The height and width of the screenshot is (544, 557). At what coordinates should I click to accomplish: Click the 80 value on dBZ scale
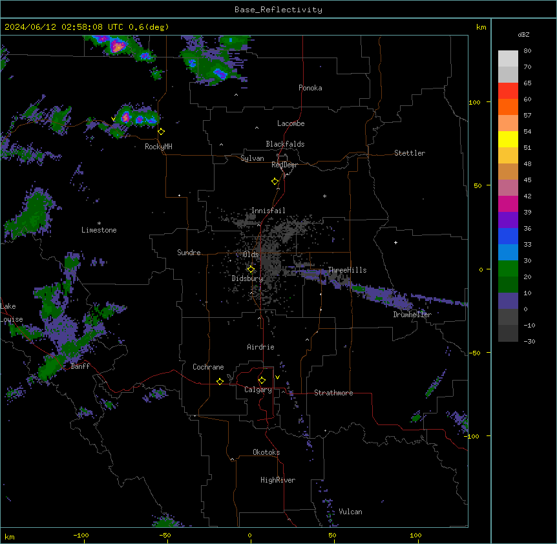pos(527,51)
